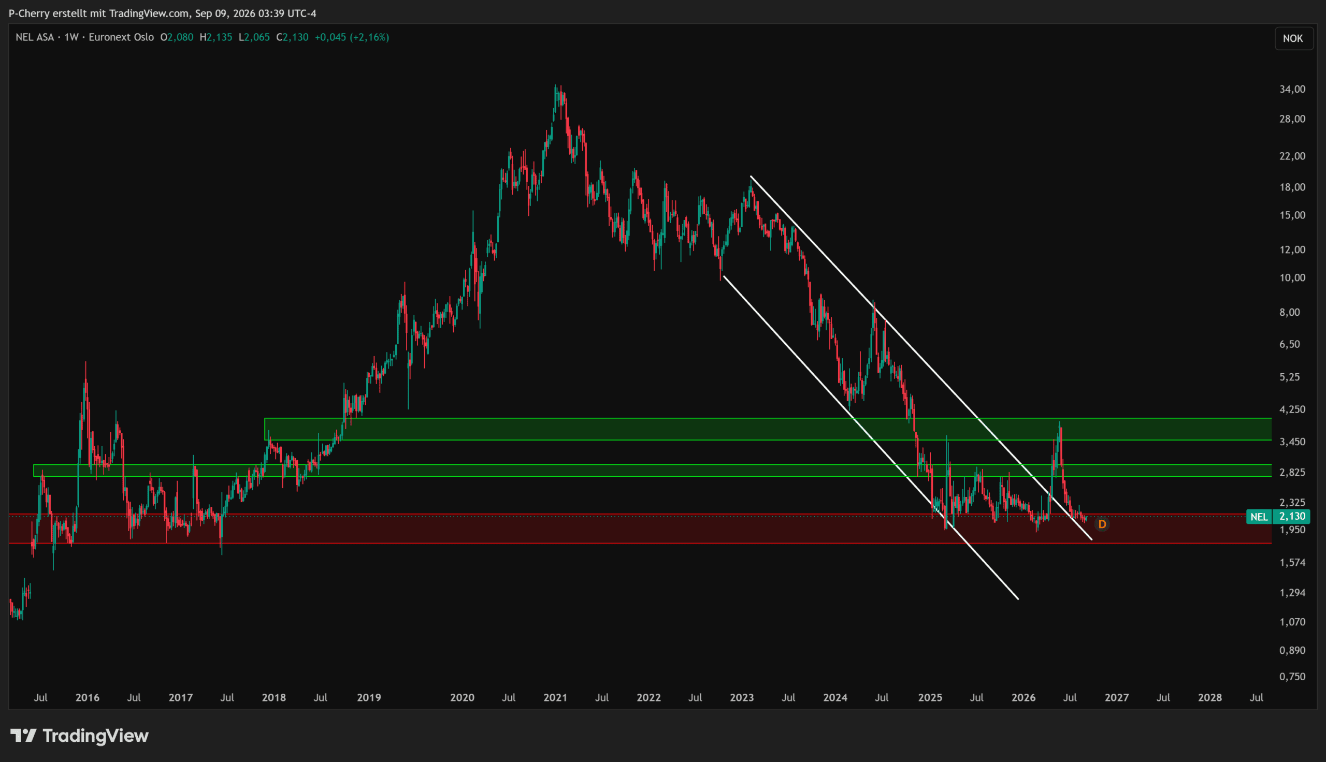Image resolution: width=1326 pixels, height=762 pixels.
Task: Open the NOK currency selector
Action: [1293, 39]
